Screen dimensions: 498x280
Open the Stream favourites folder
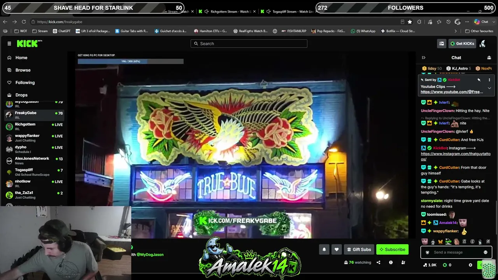[x=40, y=31]
